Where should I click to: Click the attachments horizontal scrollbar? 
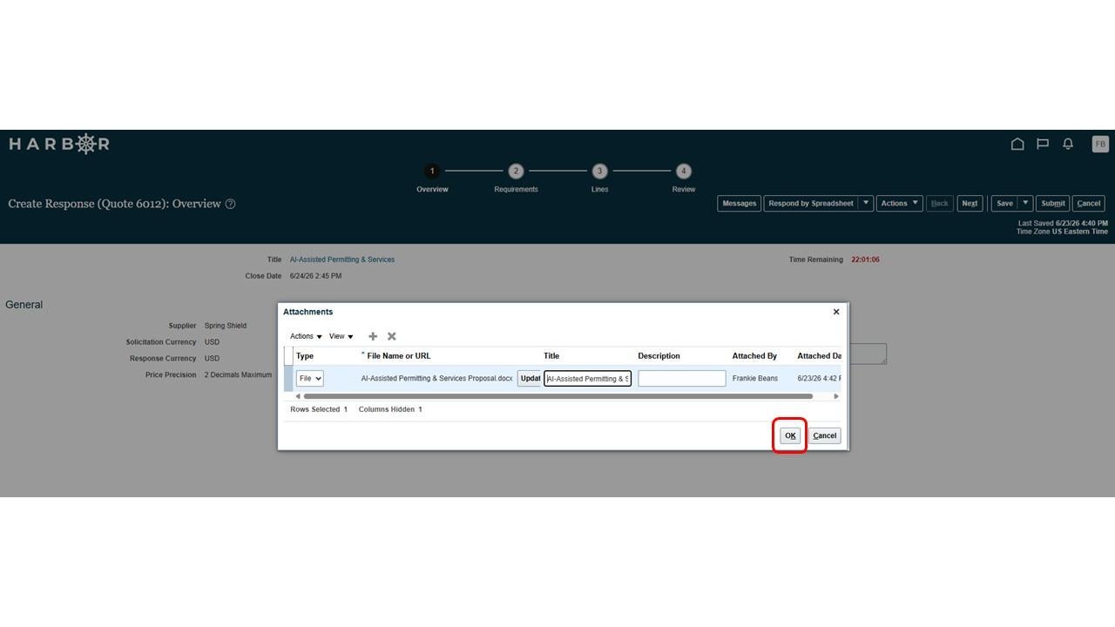pyautogui.click(x=557, y=396)
